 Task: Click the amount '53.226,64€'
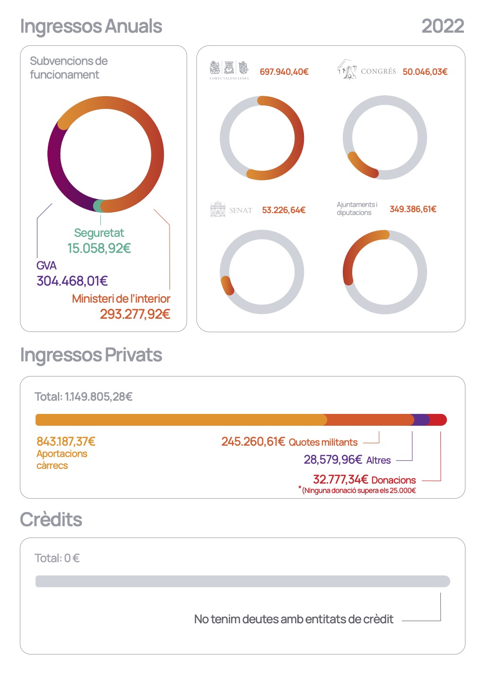(x=284, y=210)
